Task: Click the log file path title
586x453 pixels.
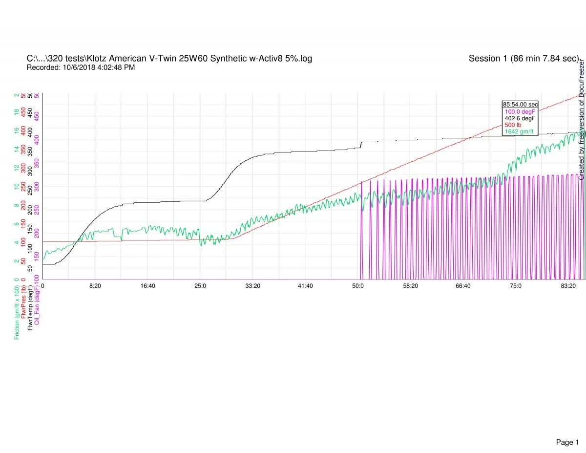Action: pyautogui.click(x=169, y=59)
